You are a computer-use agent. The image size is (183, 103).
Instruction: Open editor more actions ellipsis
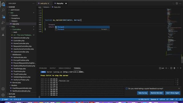tap(180, 3)
